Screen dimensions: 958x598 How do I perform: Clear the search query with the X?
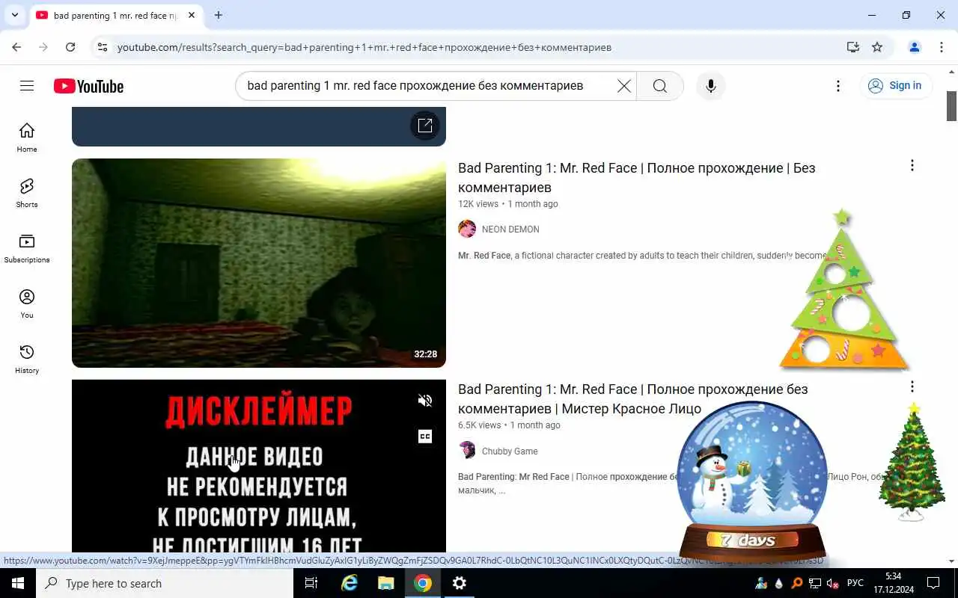[x=623, y=86]
